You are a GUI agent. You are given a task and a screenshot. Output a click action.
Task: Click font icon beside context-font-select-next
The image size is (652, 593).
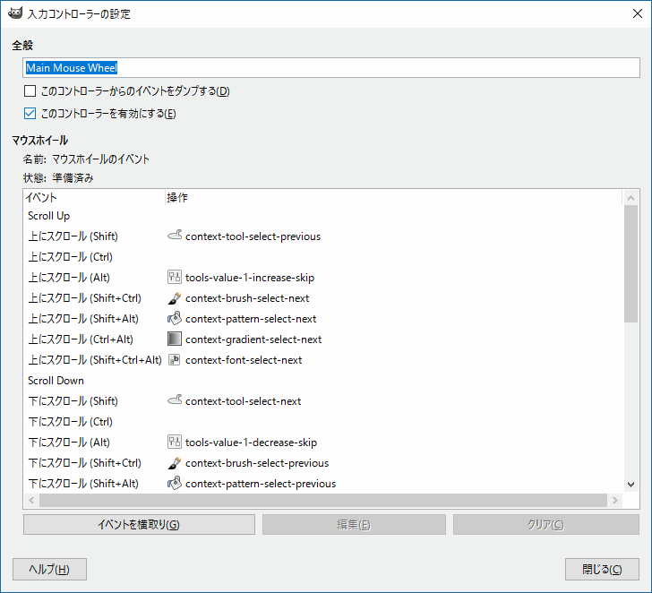[175, 360]
